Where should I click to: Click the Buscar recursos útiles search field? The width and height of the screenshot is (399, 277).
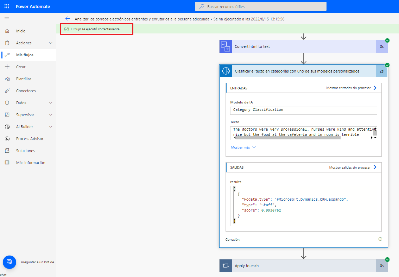pyautogui.click(x=261, y=6)
